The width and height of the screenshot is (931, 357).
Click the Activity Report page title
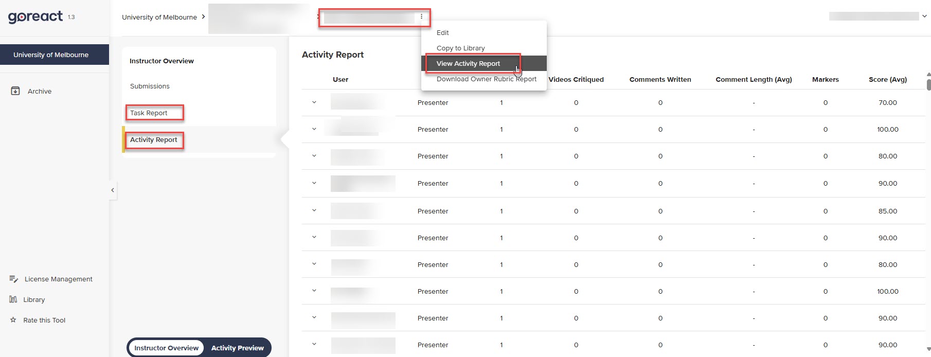coord(333,55)
